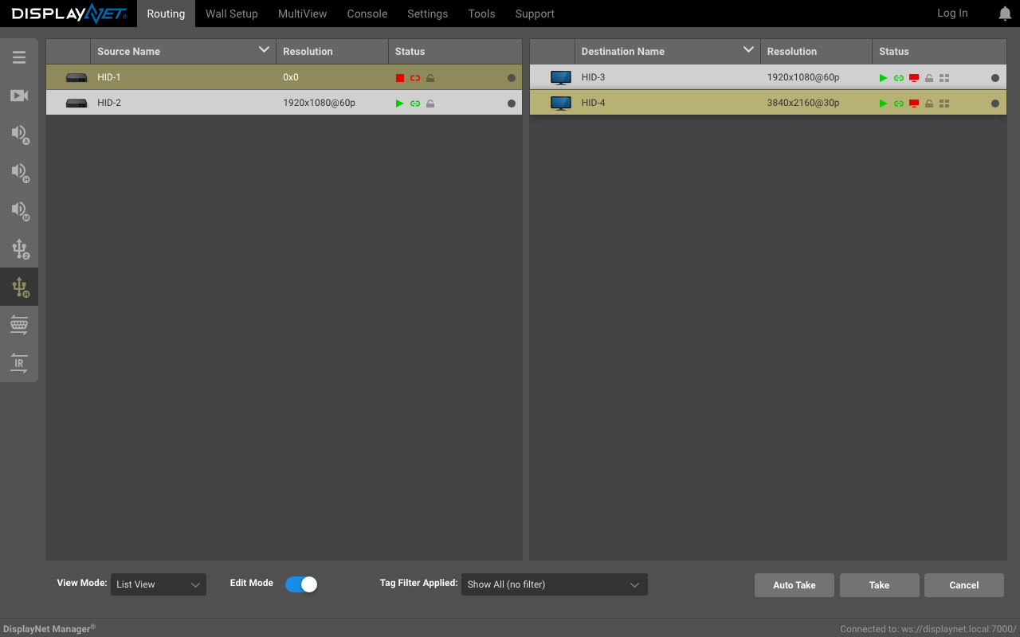Click the Auto Take button

pyautogui.click(x=794, y=585)
